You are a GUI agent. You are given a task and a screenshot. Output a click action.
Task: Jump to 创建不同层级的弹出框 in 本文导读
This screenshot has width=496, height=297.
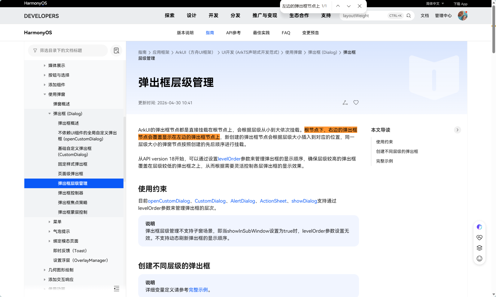click(397, 152)
